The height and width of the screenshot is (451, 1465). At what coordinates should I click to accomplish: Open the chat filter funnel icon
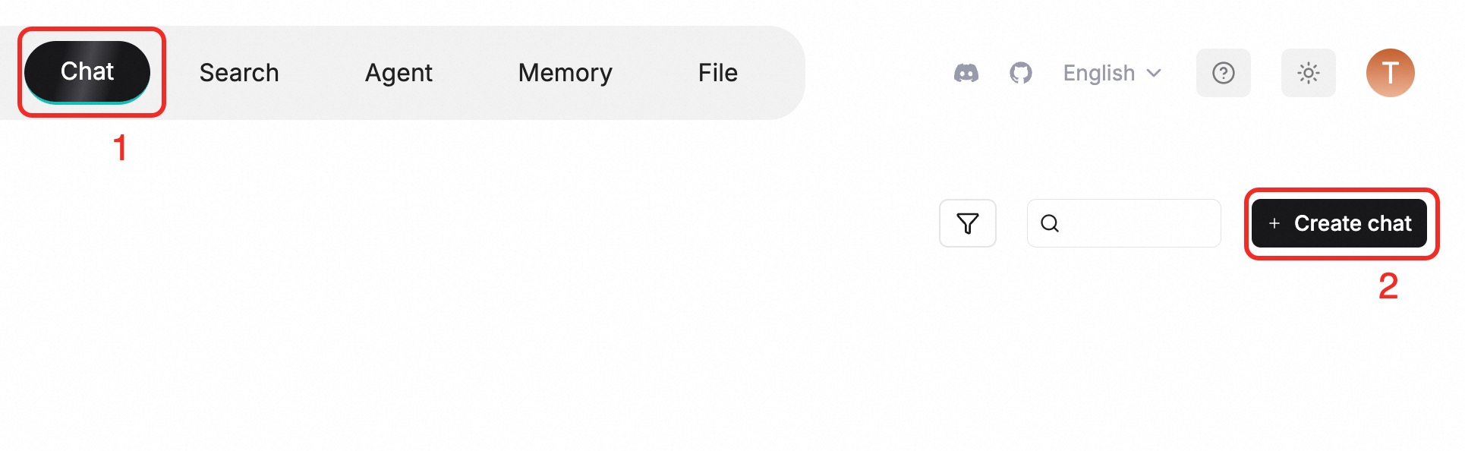[967, 223]
